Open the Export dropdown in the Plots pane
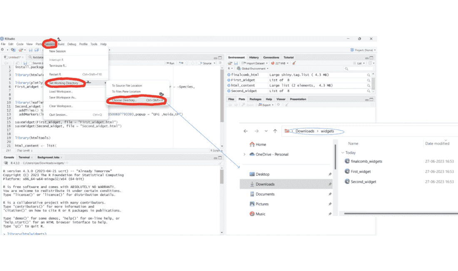This screenshot has height=271, width=458. coord(266,105)
